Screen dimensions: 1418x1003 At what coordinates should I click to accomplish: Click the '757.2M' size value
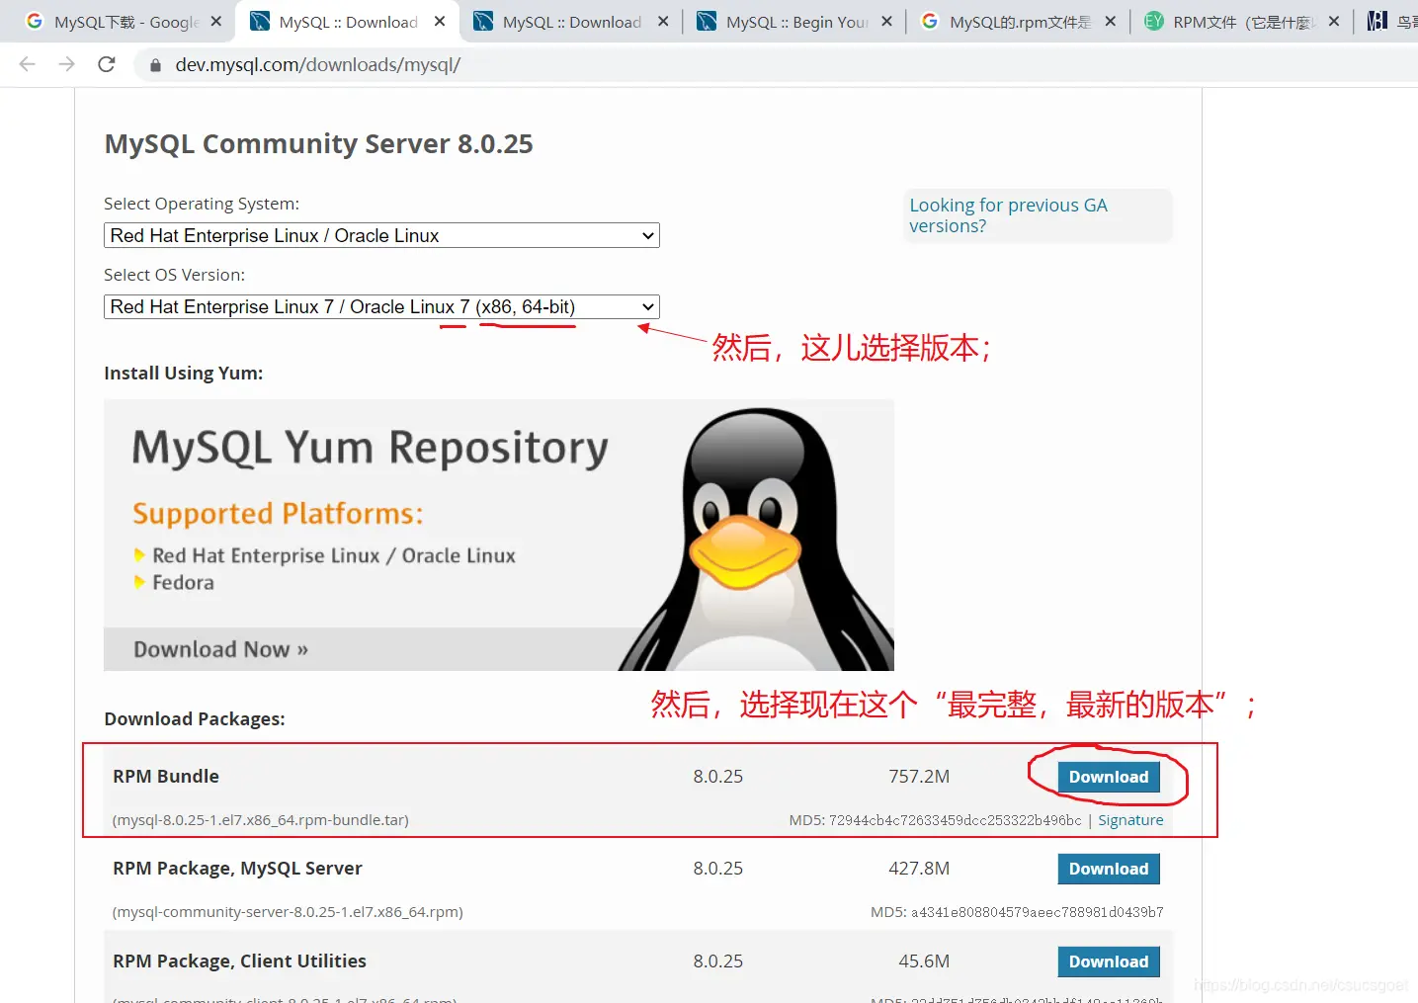[919, 777]
